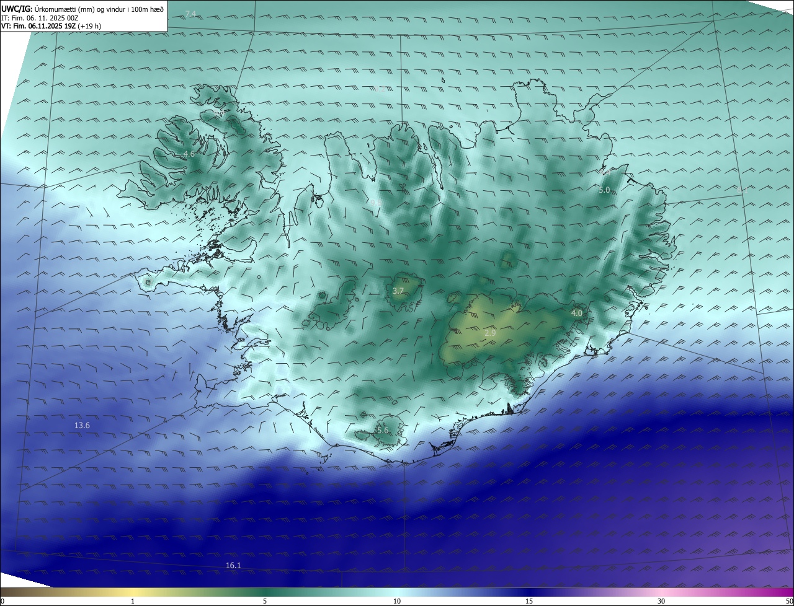Click the 2.9 value on the large glacier
794x606 pixels.
pyautogui.click(x=490, y=333)
